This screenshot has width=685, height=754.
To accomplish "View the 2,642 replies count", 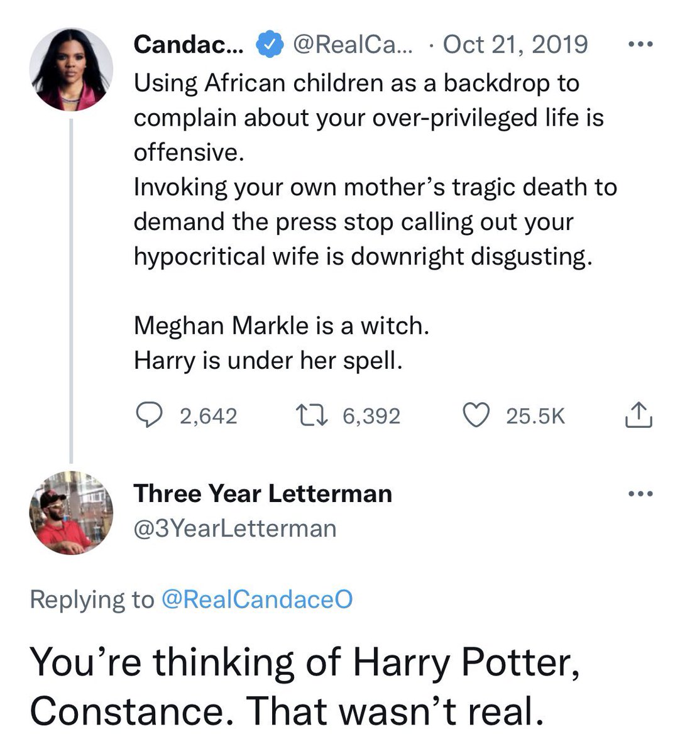I will click(x=209, y=416).
